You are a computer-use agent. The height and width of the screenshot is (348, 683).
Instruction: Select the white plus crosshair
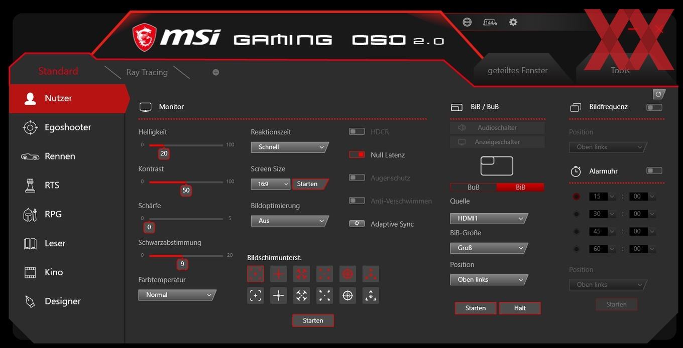(278, 295)
